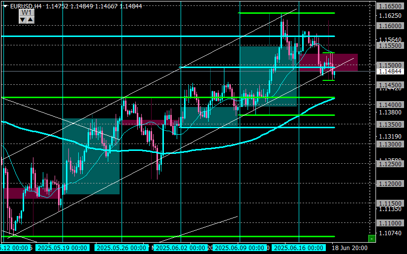Screen dimensions: 407x254
Task: Click the 1.15000 price level label
Action: (x=390, y=65)
